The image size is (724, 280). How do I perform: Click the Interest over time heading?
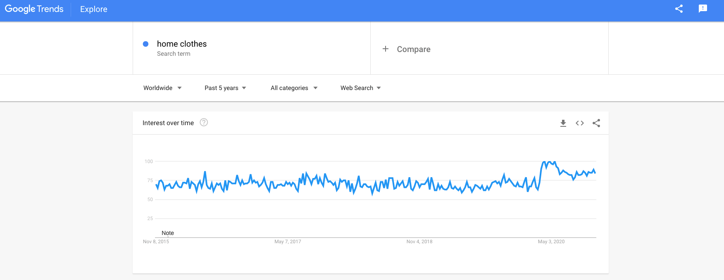pyautogui.click(x=168, y=123)
